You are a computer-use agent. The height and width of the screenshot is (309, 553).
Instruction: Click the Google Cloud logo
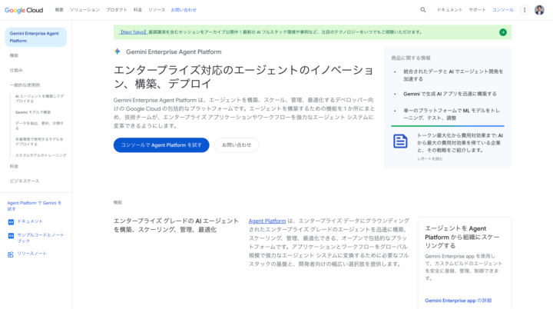click(24, 10)
